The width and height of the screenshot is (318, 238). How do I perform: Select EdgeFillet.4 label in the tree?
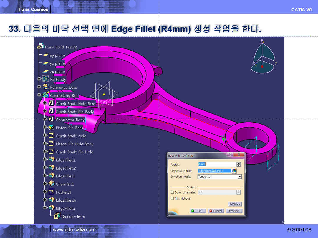pyautogui.click(x=66, y=200)
